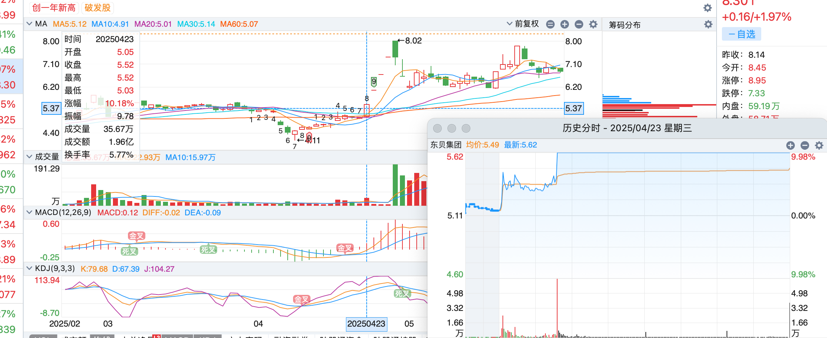This screenshot has height=338, width=827.
Task: Zoom in the K-line chart with plus icon
Action: [565, 24]
